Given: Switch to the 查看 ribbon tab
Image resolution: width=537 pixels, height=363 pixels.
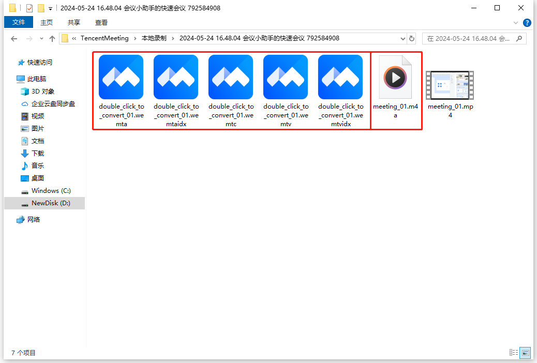Looking at the screenshot, I should (101, 23).
